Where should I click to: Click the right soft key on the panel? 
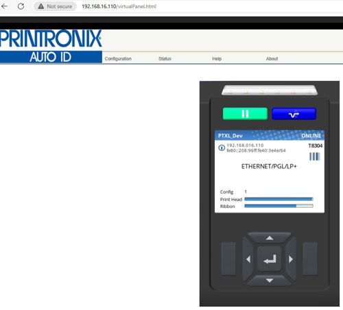[310, 259]
